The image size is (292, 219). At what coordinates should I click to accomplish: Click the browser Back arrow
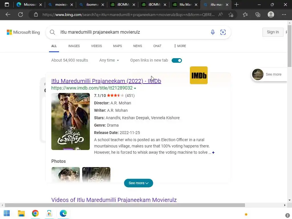click(8, 15)
